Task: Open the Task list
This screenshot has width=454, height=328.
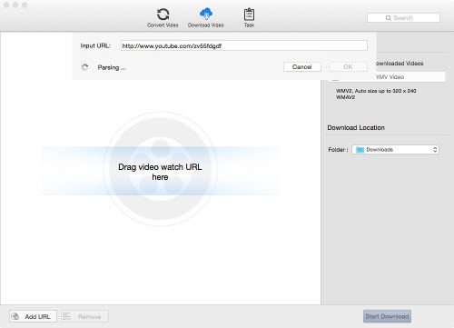Action: pos(249,17)
